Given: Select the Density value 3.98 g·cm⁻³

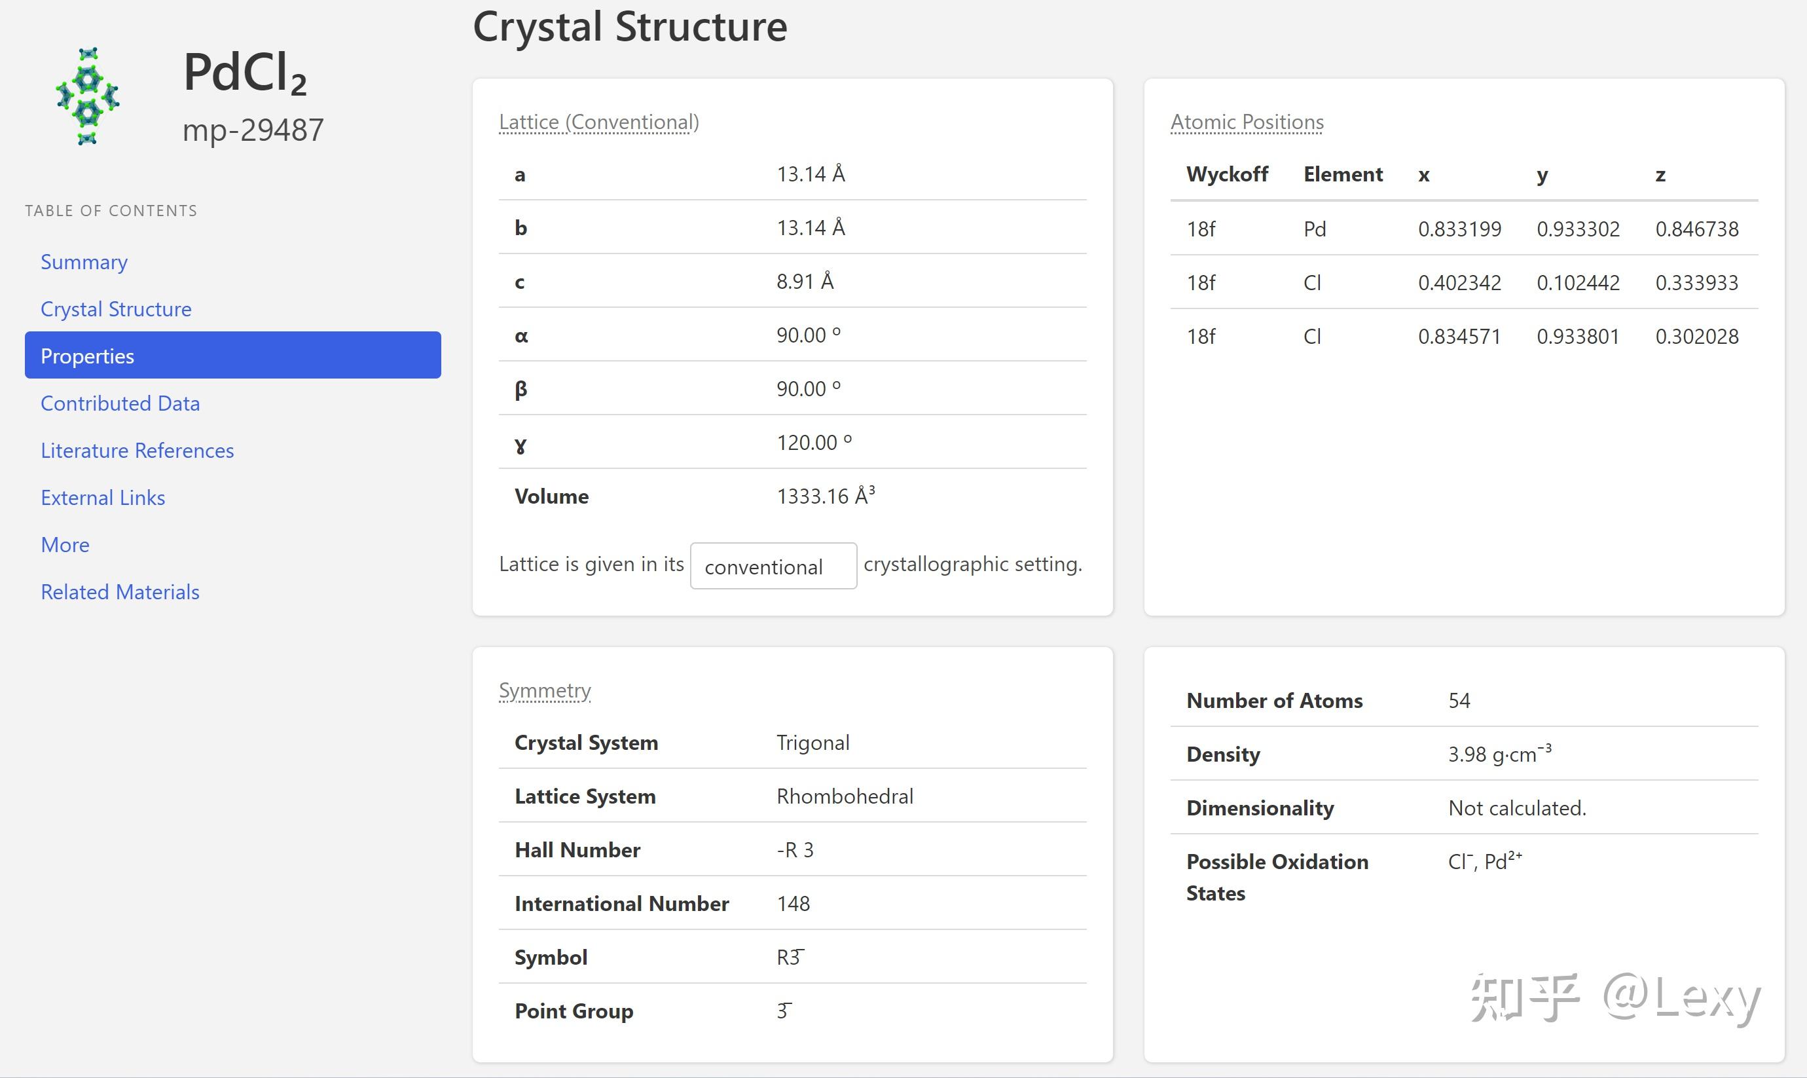Looking at the screenshot, I should pos(1499,753).
